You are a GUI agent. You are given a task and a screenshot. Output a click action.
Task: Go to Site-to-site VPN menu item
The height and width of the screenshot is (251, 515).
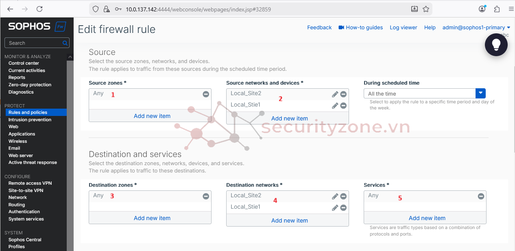click(x=26, y=190)
